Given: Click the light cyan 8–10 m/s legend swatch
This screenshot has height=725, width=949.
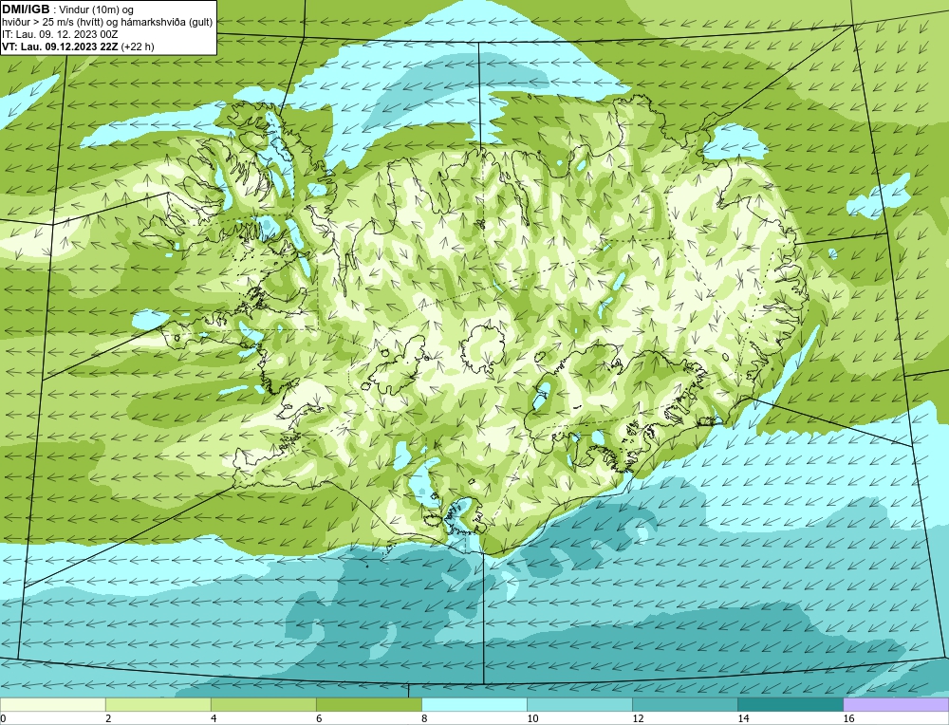Looking at the screenshot, I should 474,704.
